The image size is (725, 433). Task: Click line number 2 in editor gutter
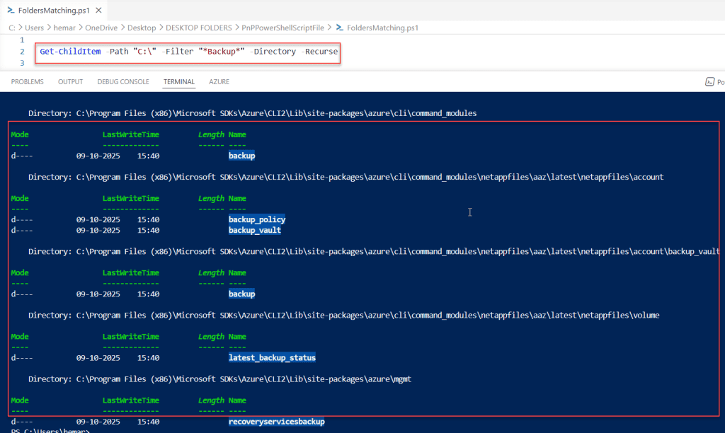point(22,51)
